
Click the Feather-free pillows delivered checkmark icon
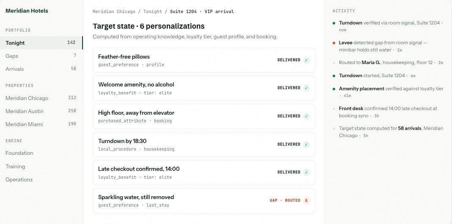306,60
